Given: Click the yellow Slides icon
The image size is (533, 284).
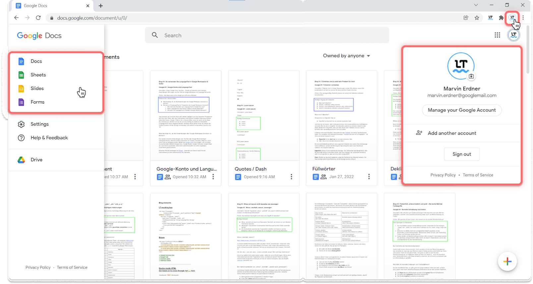Looking at the screenshot, I should [x=21, y=89].
